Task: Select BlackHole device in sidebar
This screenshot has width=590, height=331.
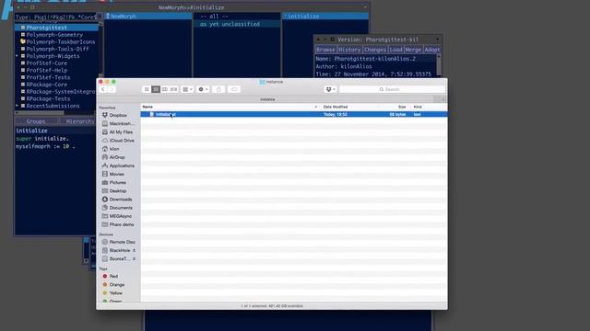Action: click(120, 250)
